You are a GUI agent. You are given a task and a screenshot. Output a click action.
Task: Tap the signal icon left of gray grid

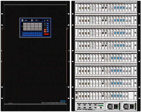point(22,26)
